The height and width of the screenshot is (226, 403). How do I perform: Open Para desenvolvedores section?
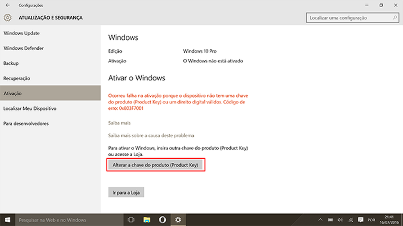pos(50,123)
